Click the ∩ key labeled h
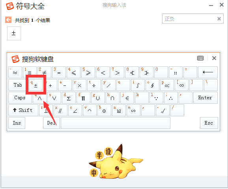This screenshot has height=189, width=228. [113, 98]
